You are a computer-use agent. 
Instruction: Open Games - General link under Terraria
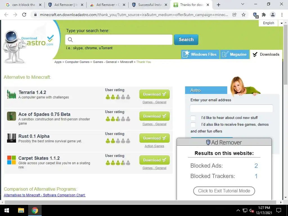coord(154,102)
